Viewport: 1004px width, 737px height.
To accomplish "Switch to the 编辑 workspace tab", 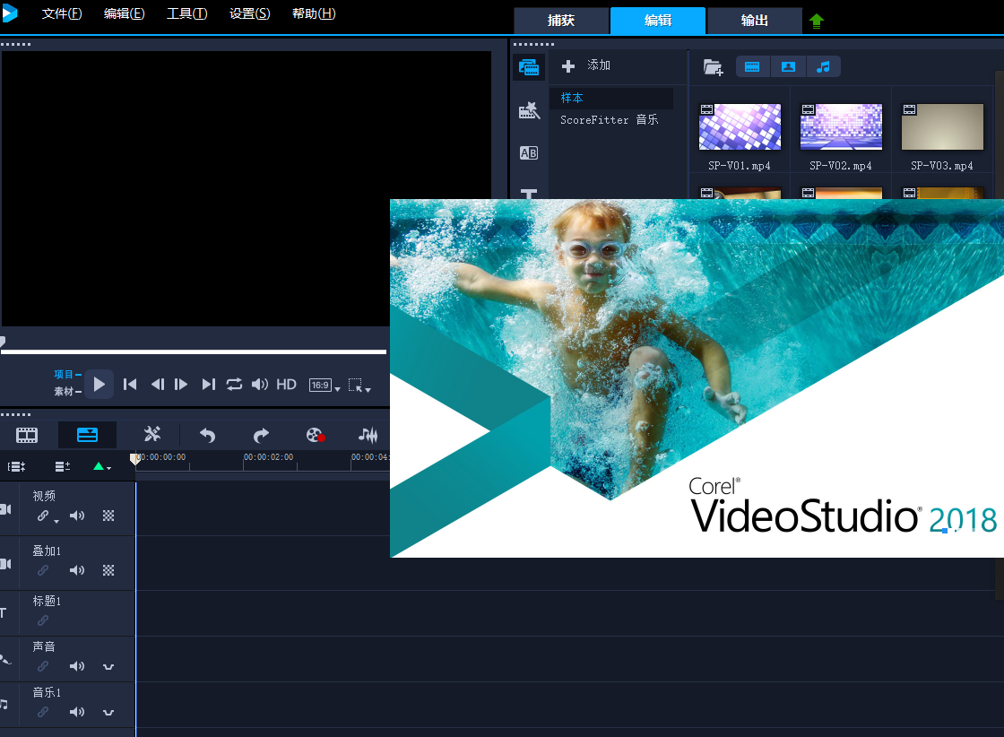I will pos(658,21).
